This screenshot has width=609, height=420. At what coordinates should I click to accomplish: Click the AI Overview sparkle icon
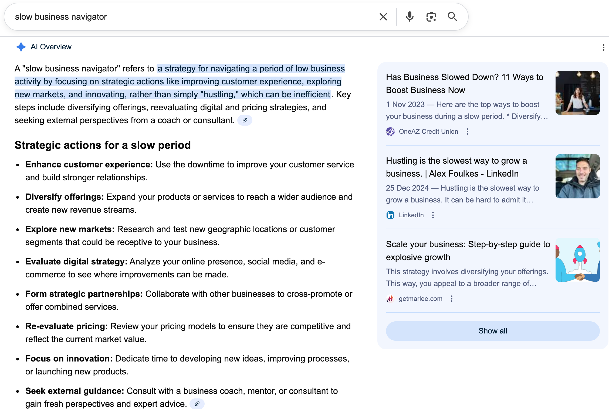click(x=21, y=47)
